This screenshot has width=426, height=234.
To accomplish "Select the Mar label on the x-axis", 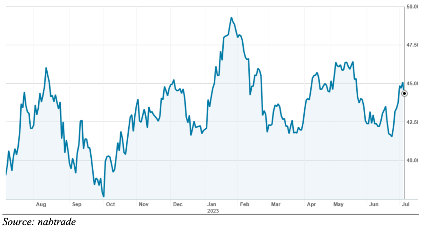I will [276, 204].
